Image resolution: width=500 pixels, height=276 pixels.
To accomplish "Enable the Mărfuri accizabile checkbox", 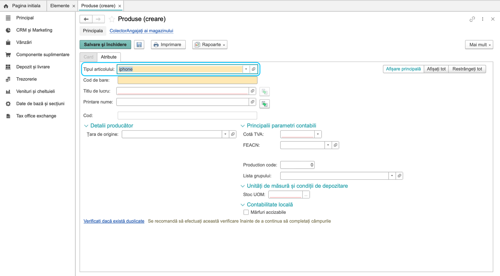I will pos(246,212).
